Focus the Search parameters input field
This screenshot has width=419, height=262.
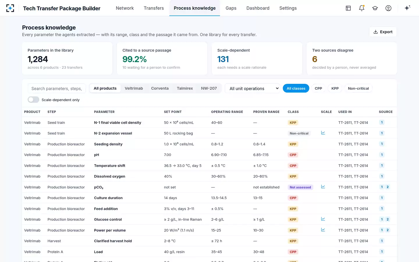point(57,88)
